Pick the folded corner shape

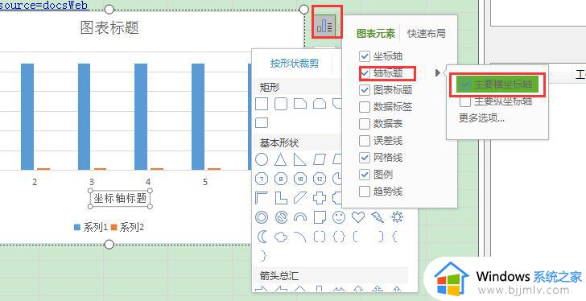click(x=319, y=217)
